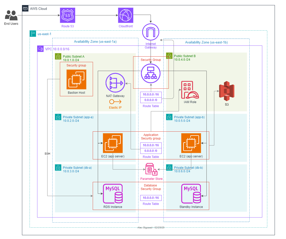
Task: Click the Bastion Host EC2 icon
Action: 76,80
